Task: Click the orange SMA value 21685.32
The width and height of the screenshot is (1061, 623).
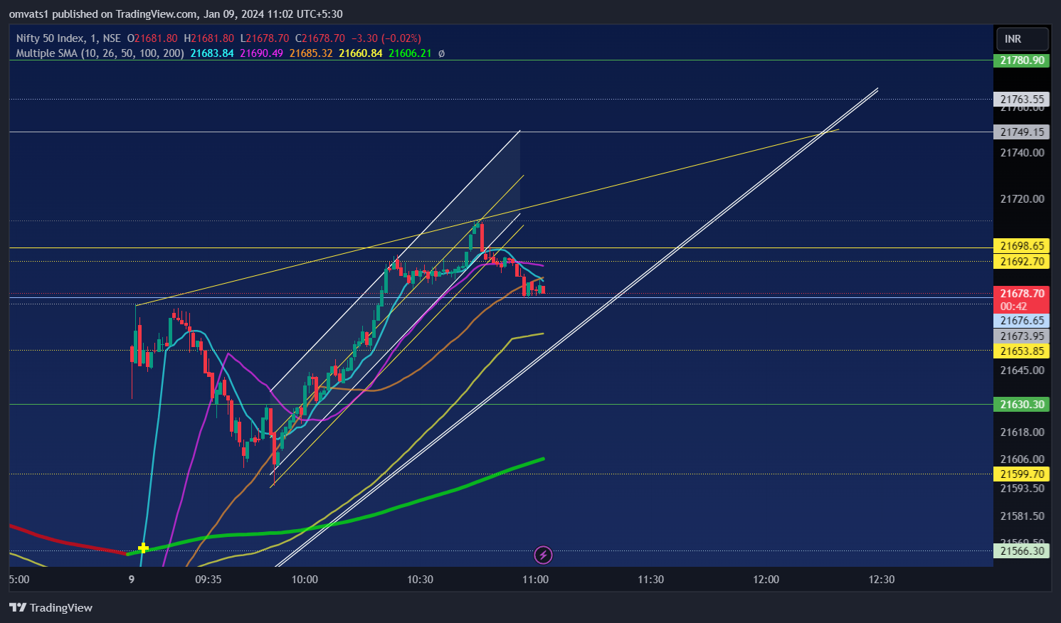Action: 311,53
